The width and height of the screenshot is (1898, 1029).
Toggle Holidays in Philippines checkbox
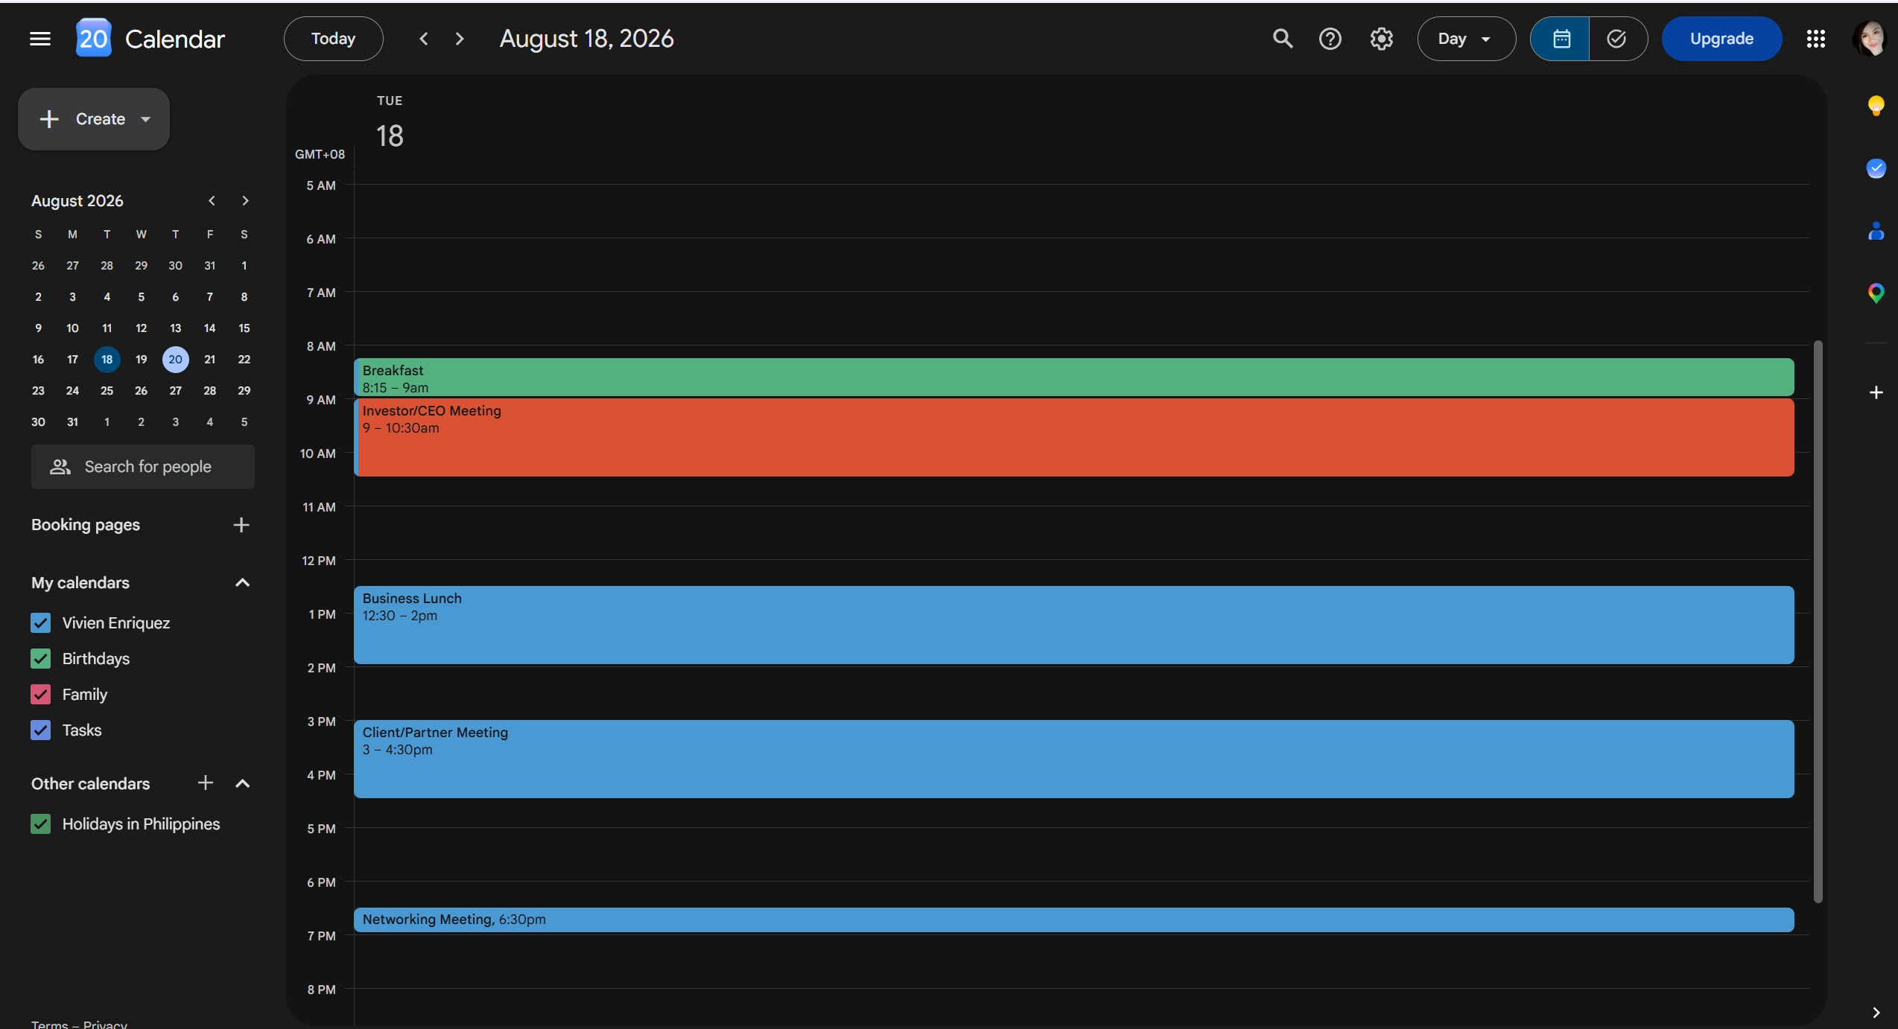click(x=41, y=824)
